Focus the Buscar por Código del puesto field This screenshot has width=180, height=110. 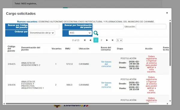tap(44, 27)
